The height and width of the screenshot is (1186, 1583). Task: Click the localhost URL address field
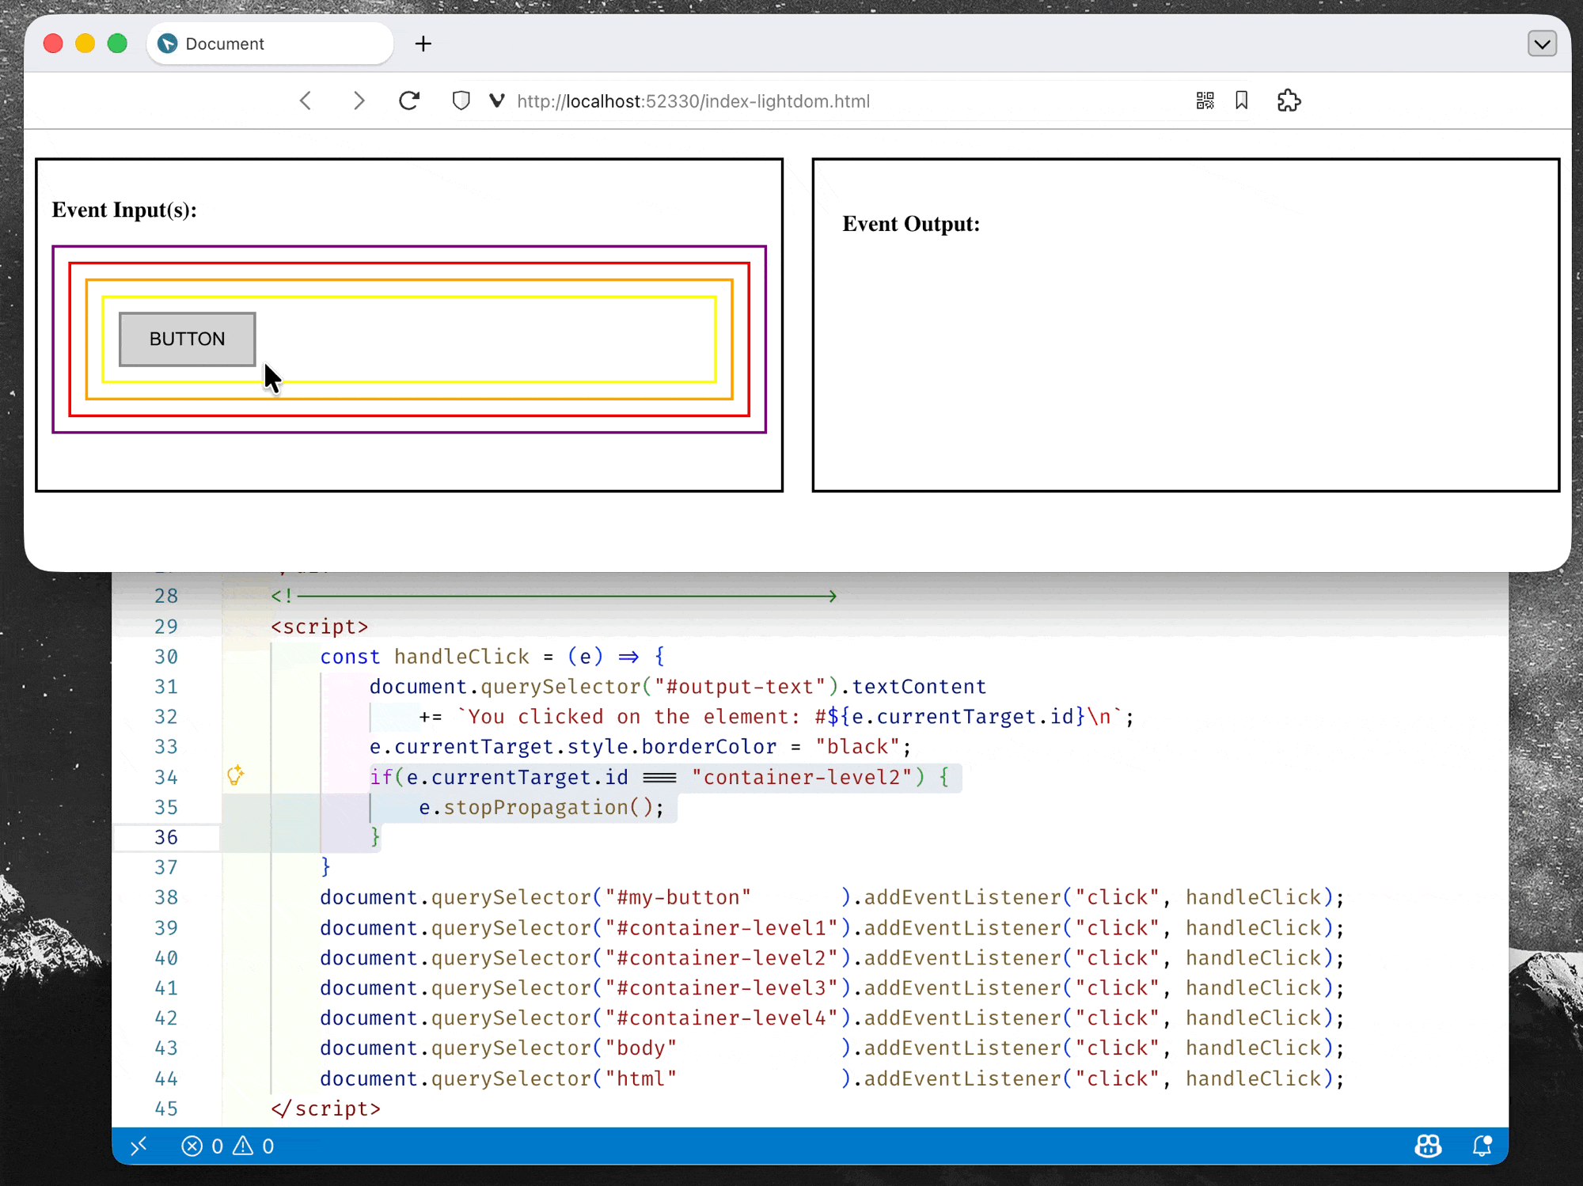point(693,101)
